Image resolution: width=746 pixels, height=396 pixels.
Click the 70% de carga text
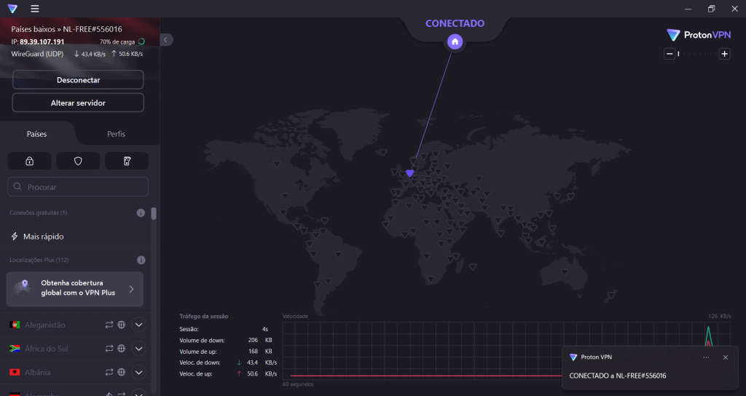click(x=117, y=41)
